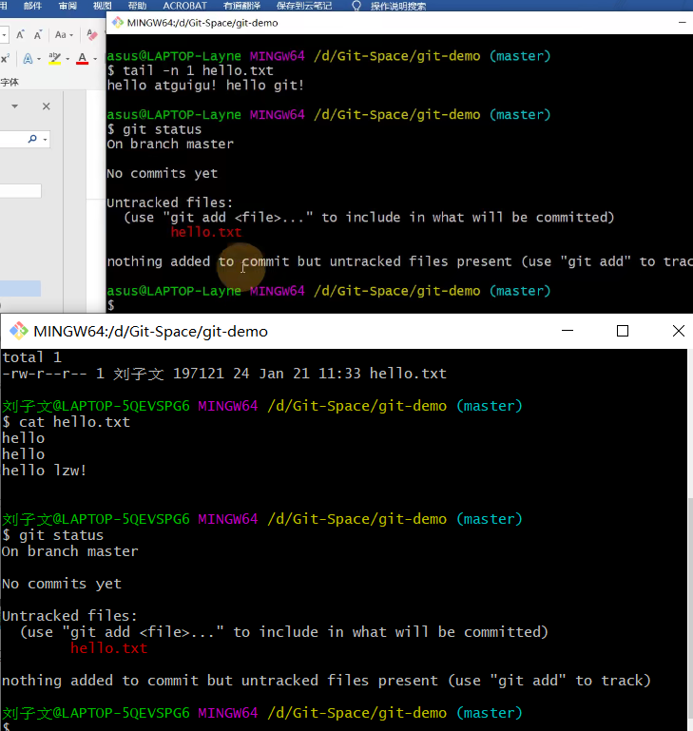Click 'No commits yet' in lower terminal
Screen dimensions: 693x731
pos(62,584)
